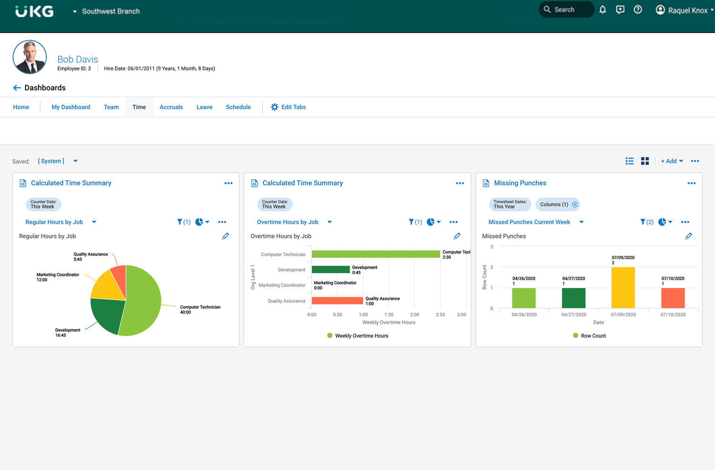Remove the Columns (1) filter chip
Screen dimensions: 715x470
coord(575,204)
